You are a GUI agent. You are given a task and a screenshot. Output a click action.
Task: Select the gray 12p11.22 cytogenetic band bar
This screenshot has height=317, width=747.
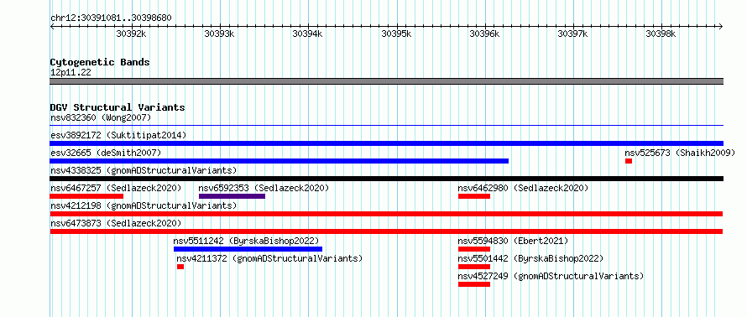coord(386,81)
